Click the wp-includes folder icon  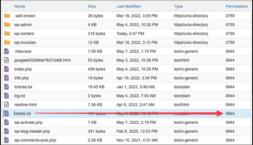7,42
